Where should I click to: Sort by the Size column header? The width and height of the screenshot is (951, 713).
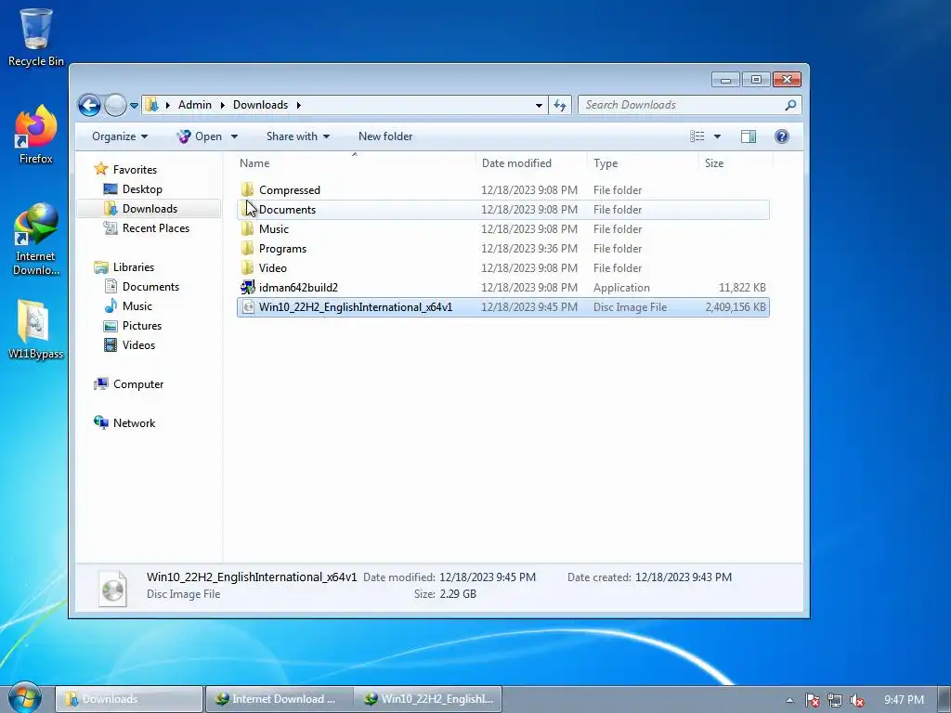[736, 163]
